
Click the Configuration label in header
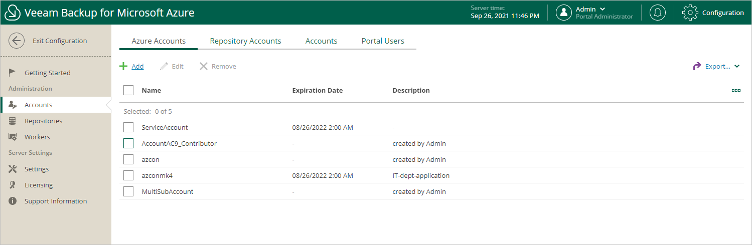(x=723, y=13)
